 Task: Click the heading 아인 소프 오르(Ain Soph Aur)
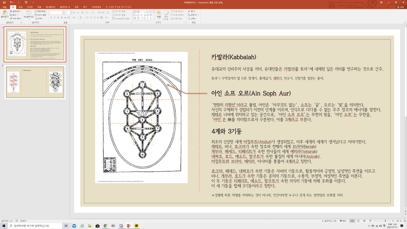(251, 93)
